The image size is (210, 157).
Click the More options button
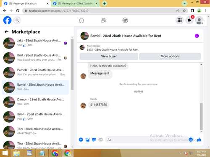click(x=170, y=57)
